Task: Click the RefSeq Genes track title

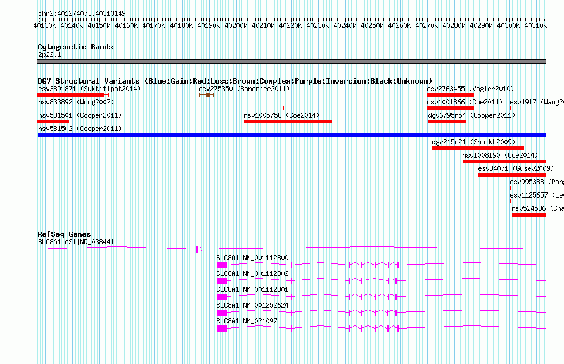Action: 64,234
